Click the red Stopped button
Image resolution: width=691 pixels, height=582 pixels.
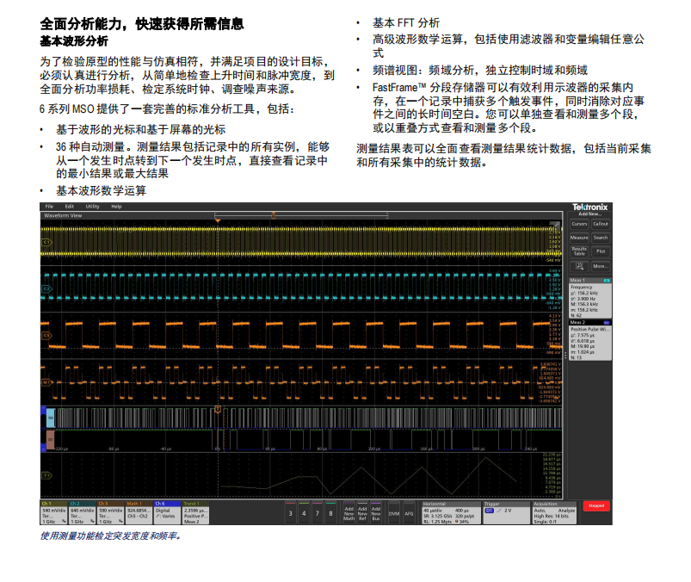596,505
